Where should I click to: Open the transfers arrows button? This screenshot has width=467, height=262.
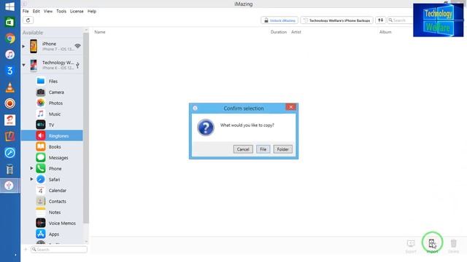click(x=380, y=20)
